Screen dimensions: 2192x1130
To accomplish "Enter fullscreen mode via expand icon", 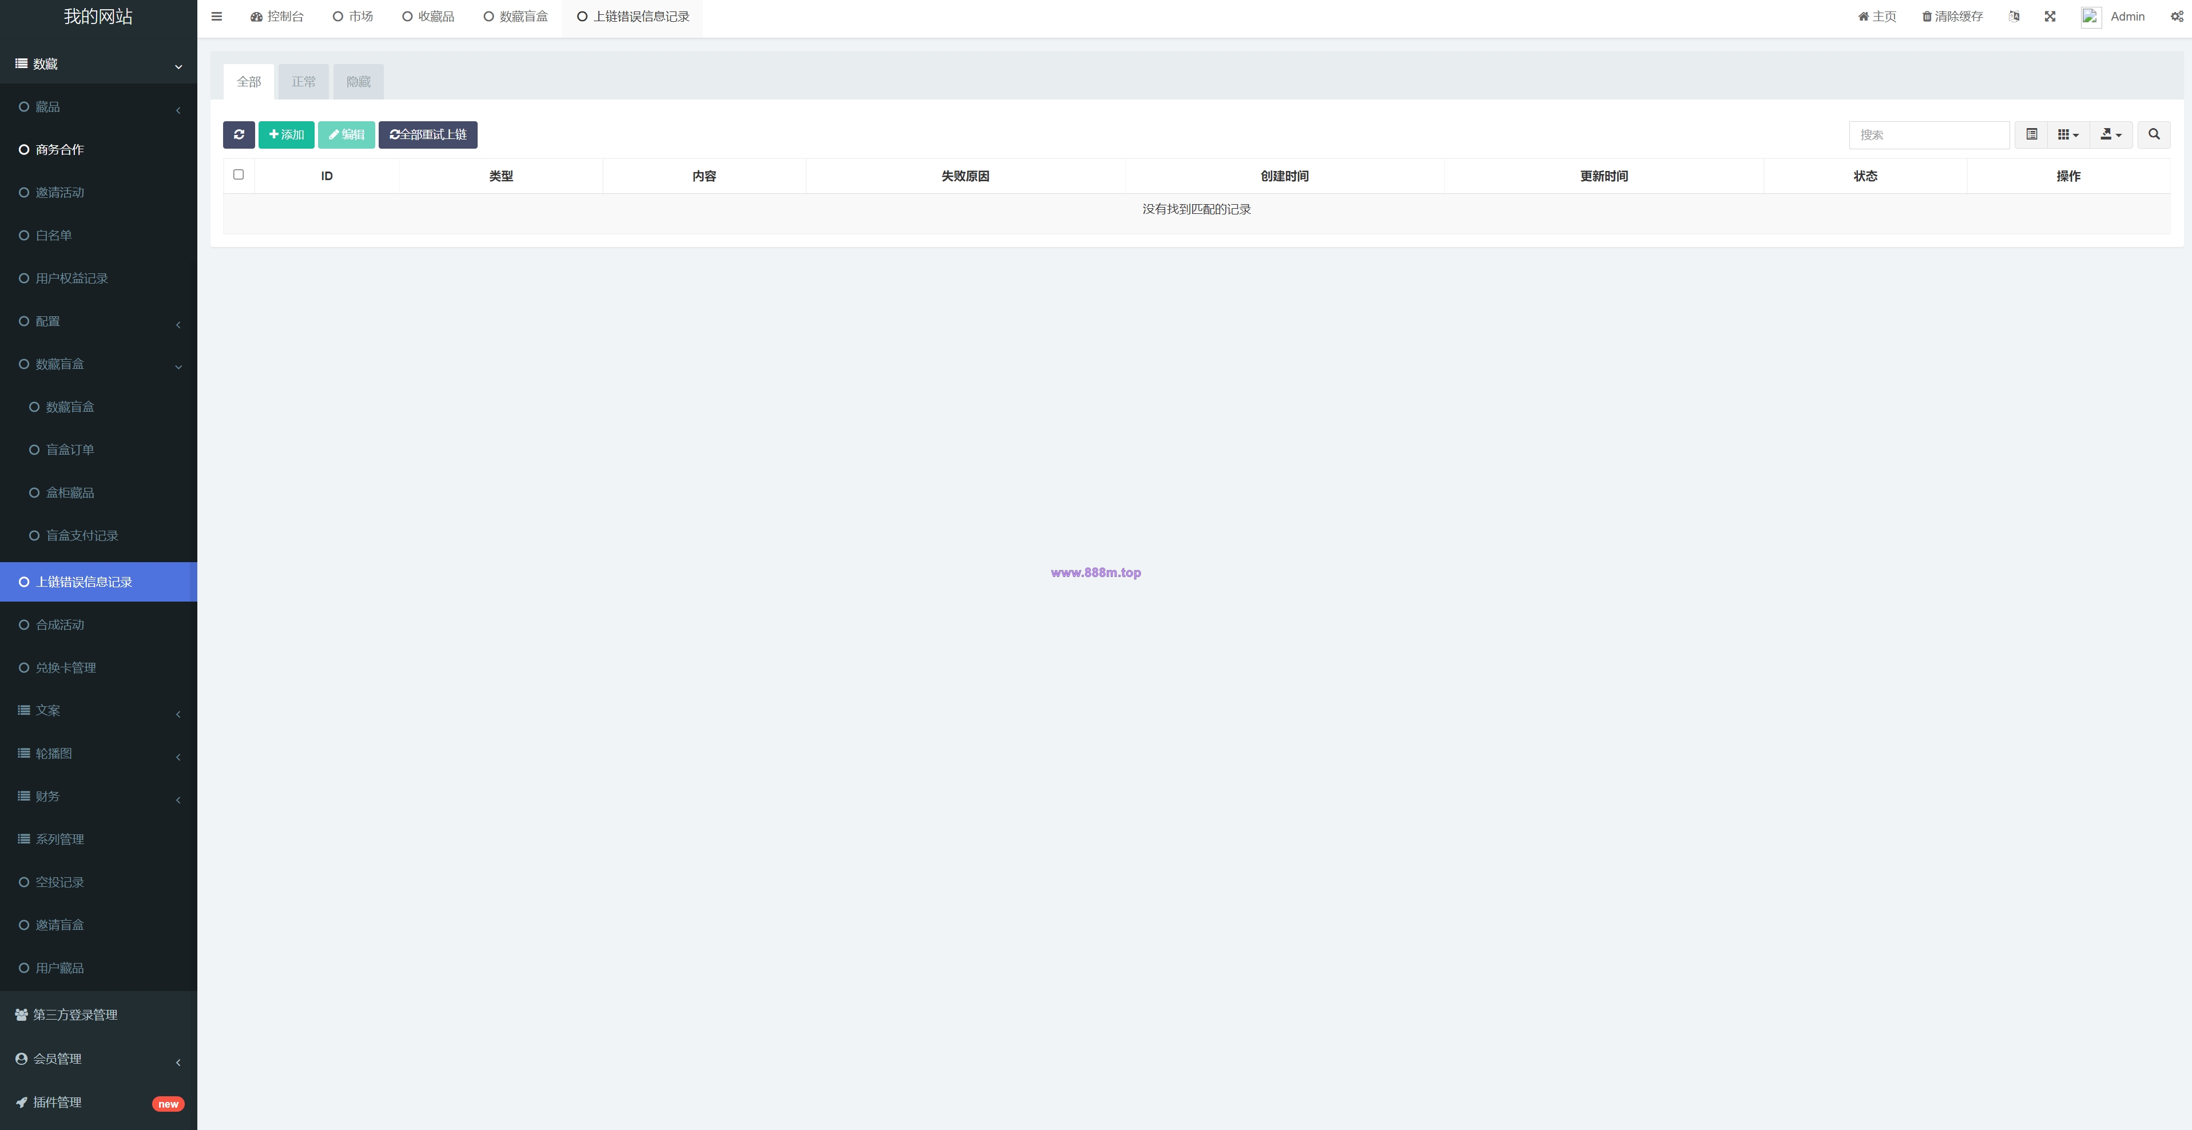I will [x=2050, y=16].
